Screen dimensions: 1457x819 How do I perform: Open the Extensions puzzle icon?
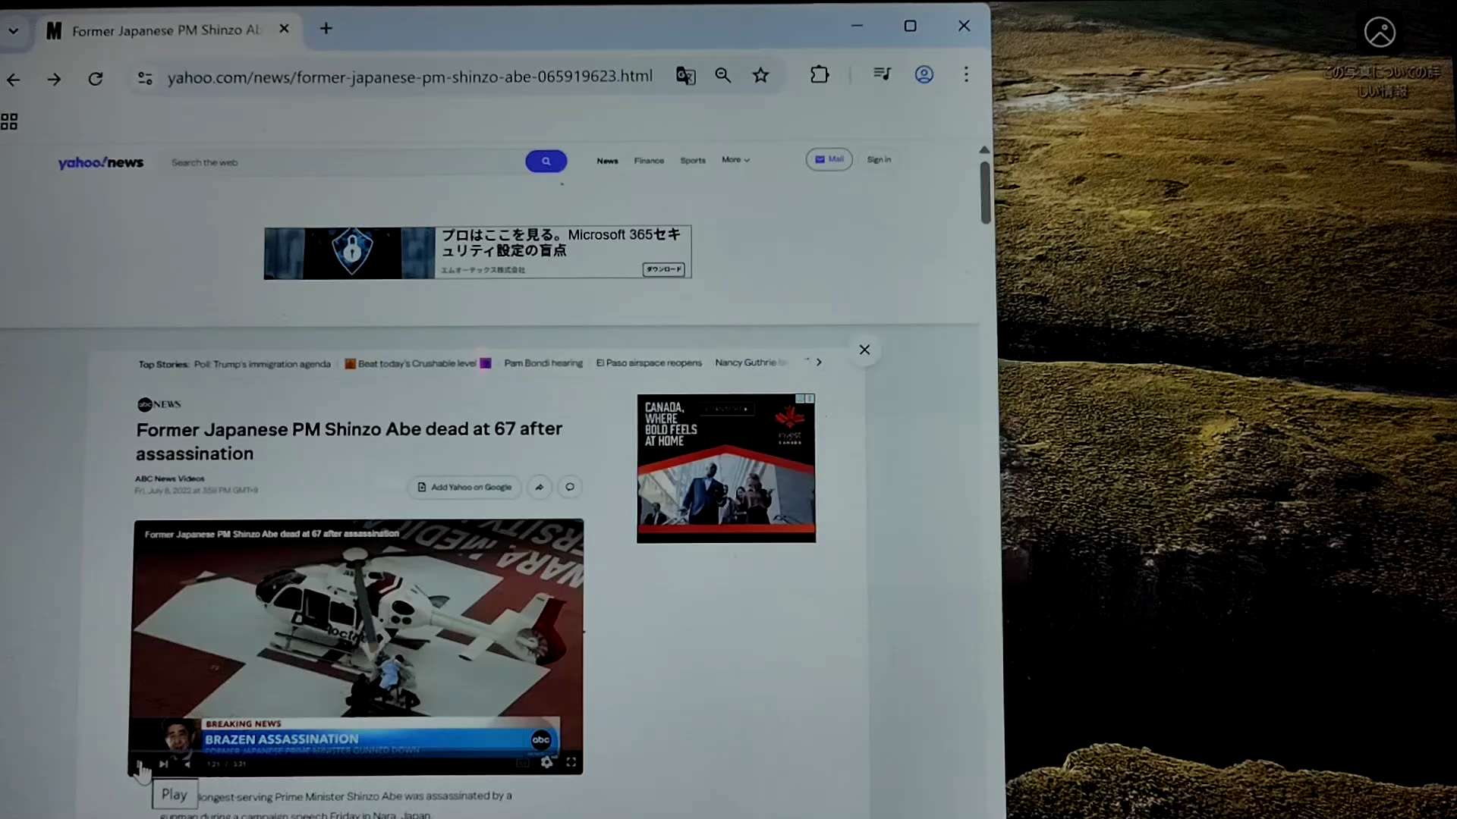point(820,75)
